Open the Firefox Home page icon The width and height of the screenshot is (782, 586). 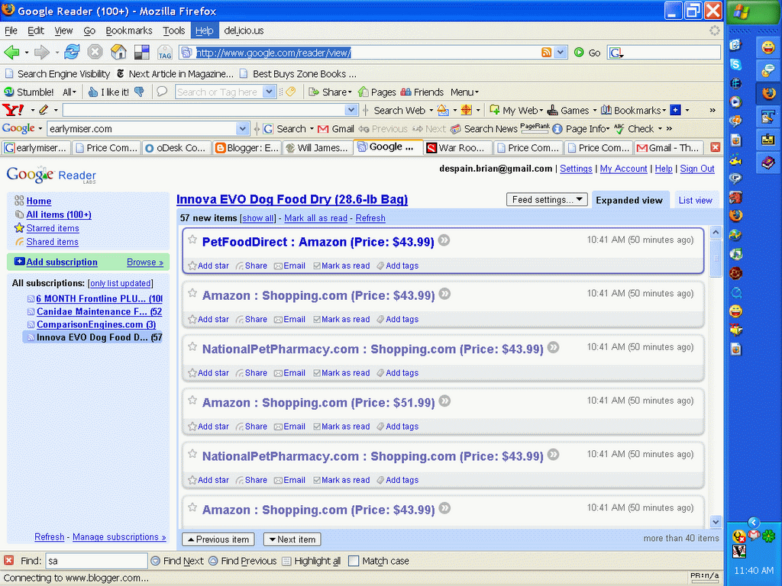pos(118,52)
